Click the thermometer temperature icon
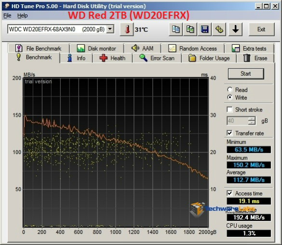Screen dimensions: 282x245 pyautogui.click(x=127, y=29)
